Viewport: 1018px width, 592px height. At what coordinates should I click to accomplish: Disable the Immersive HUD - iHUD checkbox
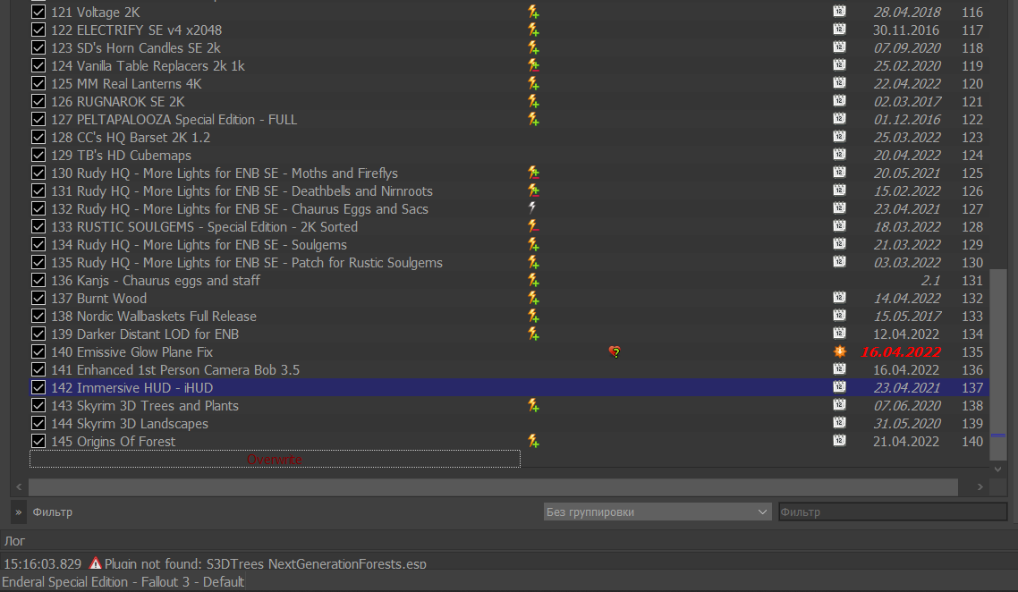(38, 387)
